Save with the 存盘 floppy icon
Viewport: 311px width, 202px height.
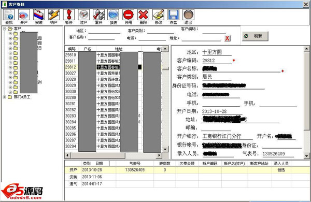[x=173, y=17]
